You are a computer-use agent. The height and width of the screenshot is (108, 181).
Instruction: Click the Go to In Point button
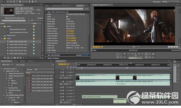pyautogui.click(x=118, y=57)
